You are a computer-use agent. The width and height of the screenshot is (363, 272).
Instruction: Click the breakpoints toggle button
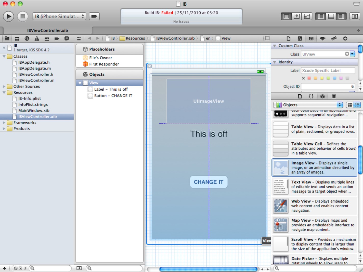tap(94, 16)
